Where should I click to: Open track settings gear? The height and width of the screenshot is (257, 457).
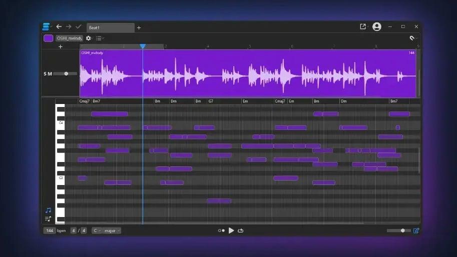88,38
